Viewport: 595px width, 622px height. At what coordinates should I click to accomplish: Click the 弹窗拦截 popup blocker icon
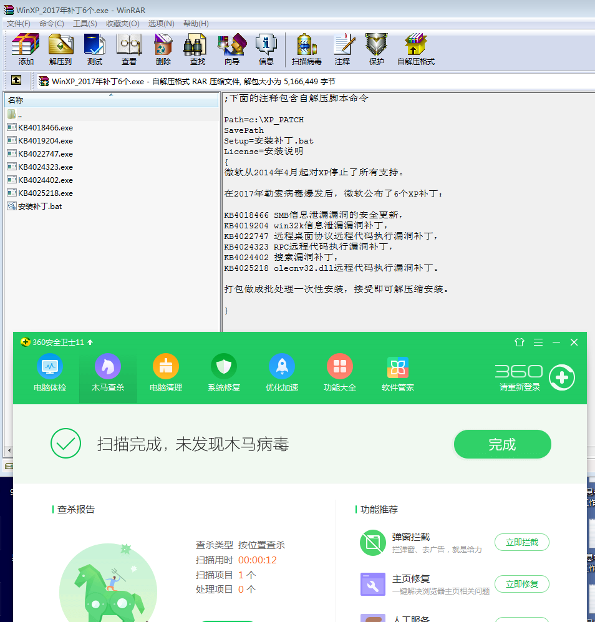point(373,542)
